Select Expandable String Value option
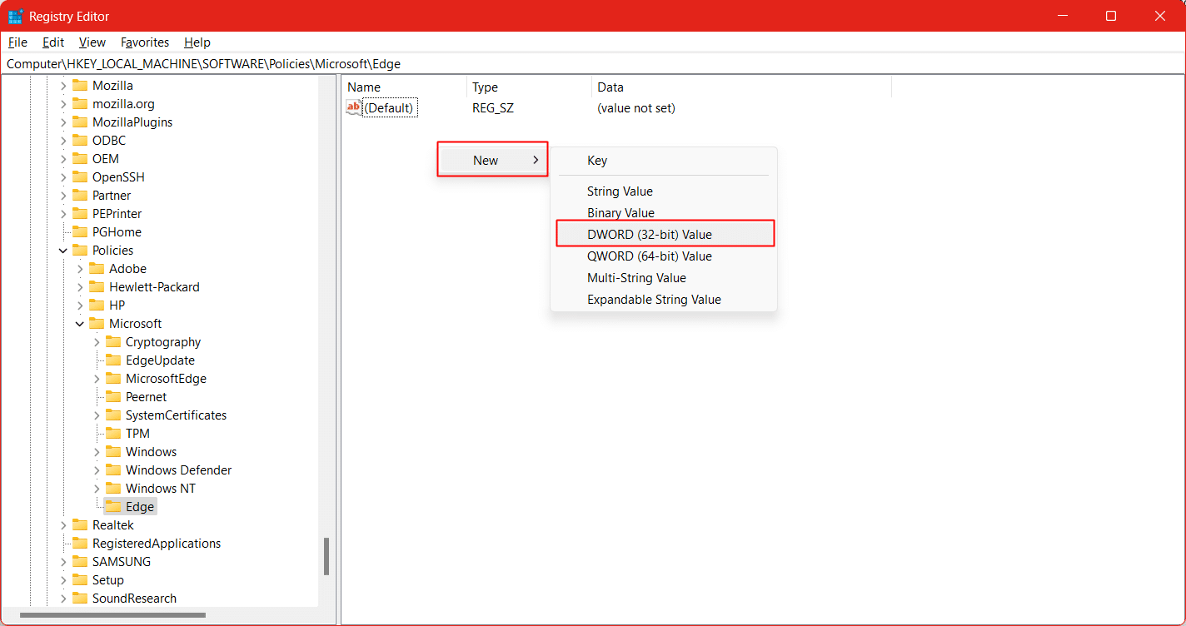Image resolution: width=1186 pixels, height=626 pixels. pos(664,300)
